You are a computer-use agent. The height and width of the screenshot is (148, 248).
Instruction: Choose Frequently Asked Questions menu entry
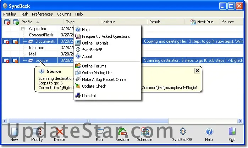(x=108, y=36)
